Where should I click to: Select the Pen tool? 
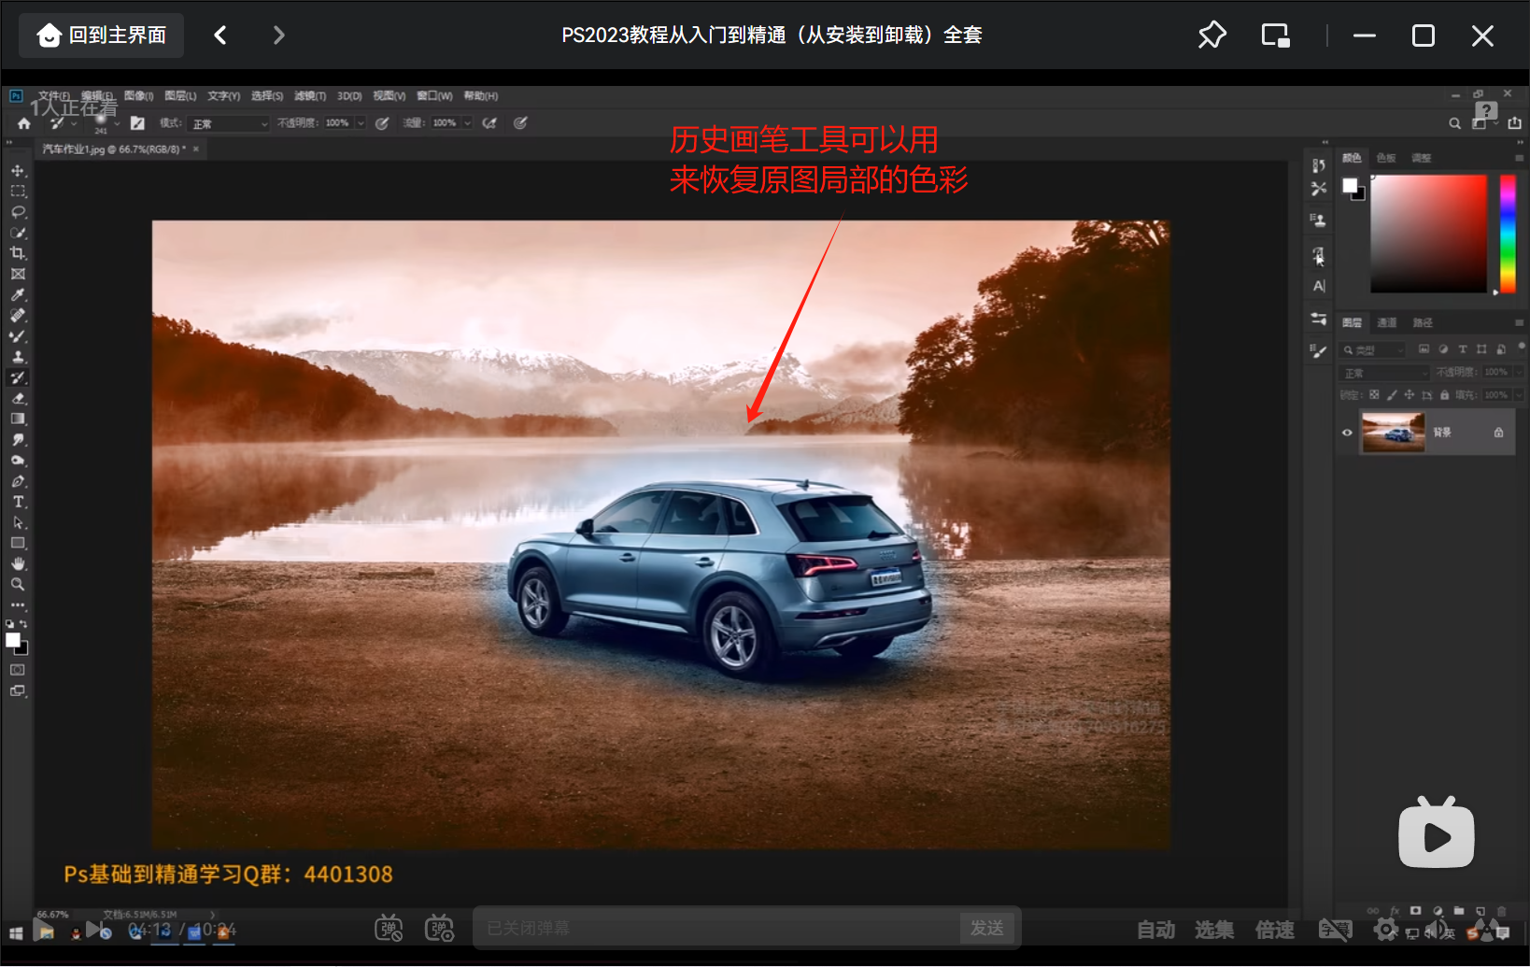click(18, 481)
